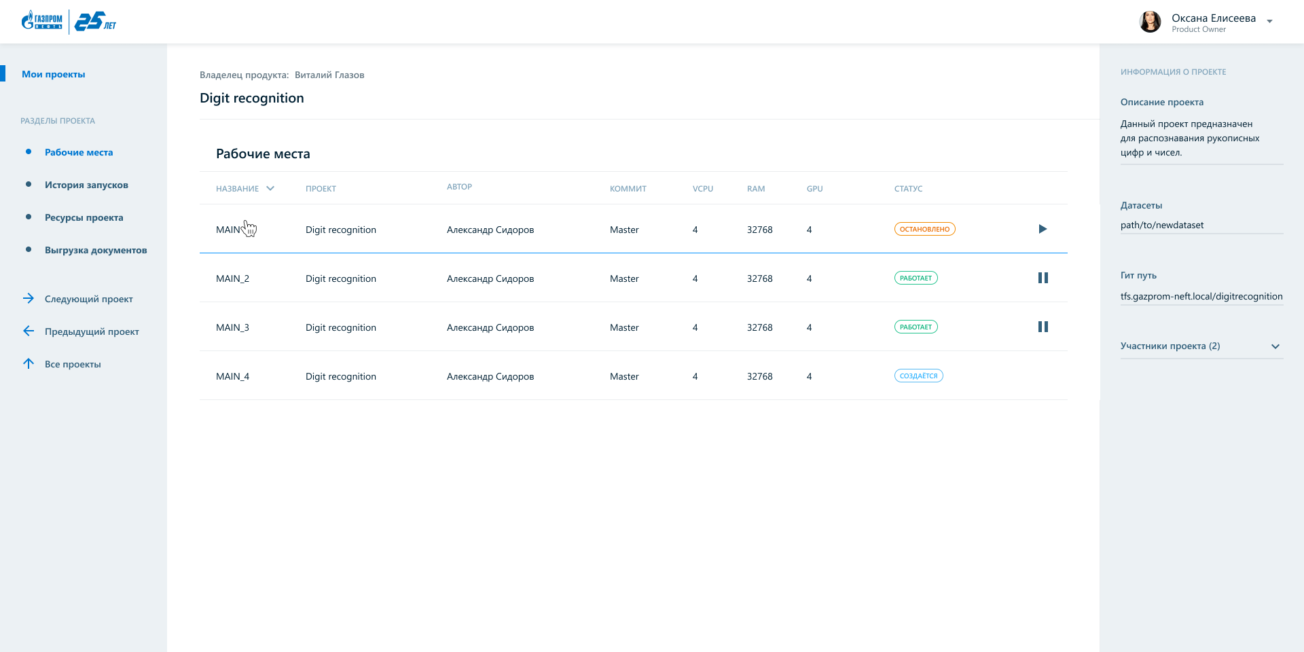The height and width of the screenshot is (652, 1304).
Task: Open Ресурсы проекта section
Action: pyautogui.click(x=84, y=217)
